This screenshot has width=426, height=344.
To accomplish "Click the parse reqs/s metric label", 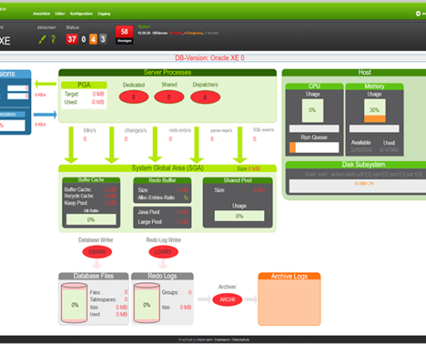I will click(x=221, y=131).
